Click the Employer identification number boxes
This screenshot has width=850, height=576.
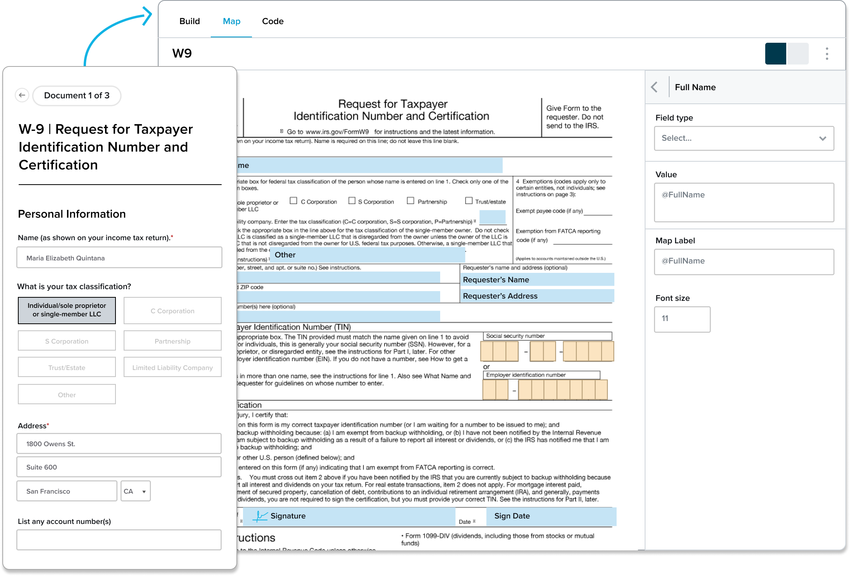(545, 390)
